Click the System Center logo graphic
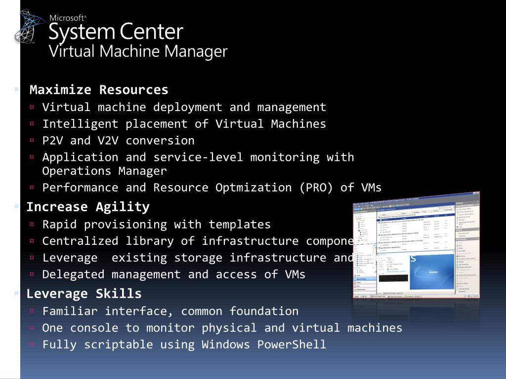Image resolution: width=506 pixels, height=379 pixels. (x=29, y=27)
